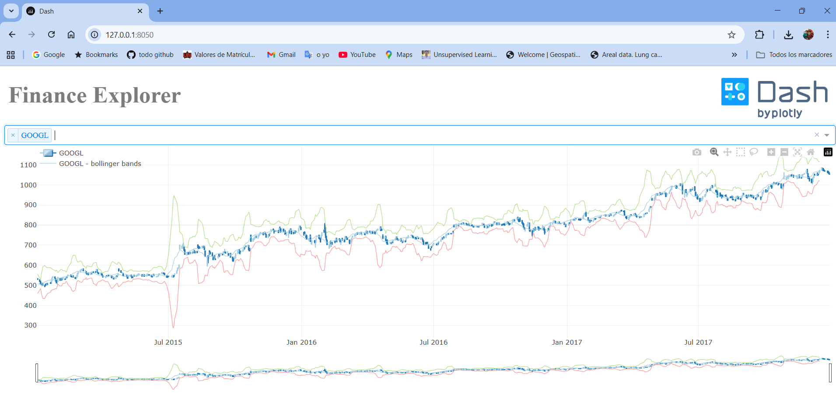Screen dimensions: 836x395
Task: Show hidden bookmarks with double chevron
Action: (734, 55)
